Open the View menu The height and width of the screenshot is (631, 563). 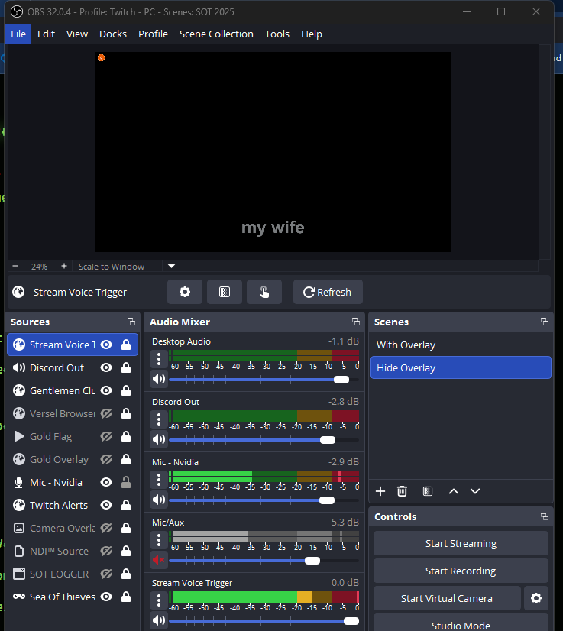pyautogui.click(x=77, y=34)
